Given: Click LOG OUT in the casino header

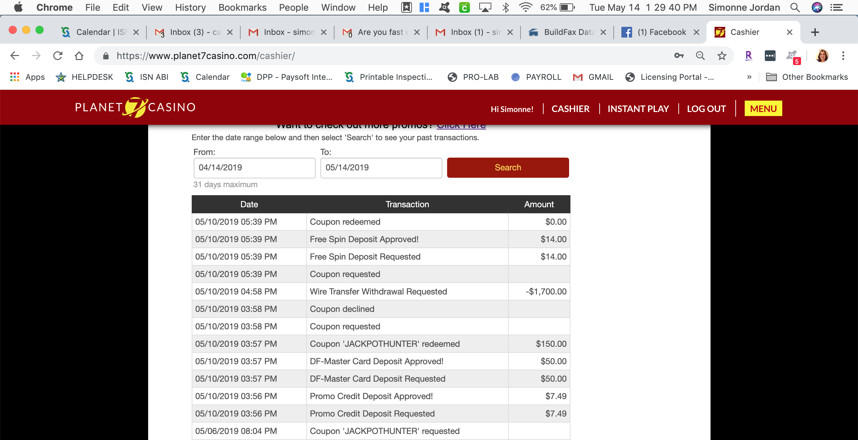Looking at the screenshot, I should [707, 109].
